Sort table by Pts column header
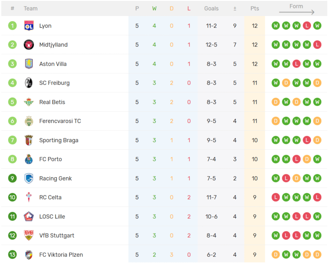328x263 pixels. 255,9
